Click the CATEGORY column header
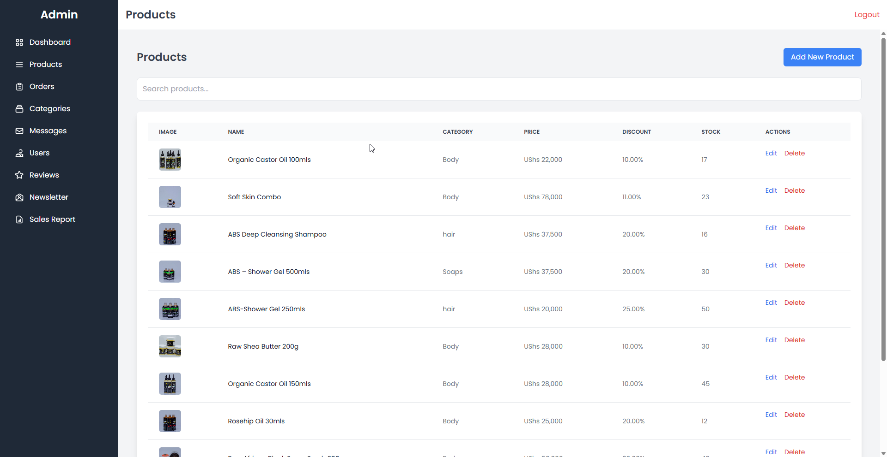Viewport: 887px width, 457px height. (x=457, y=132)
